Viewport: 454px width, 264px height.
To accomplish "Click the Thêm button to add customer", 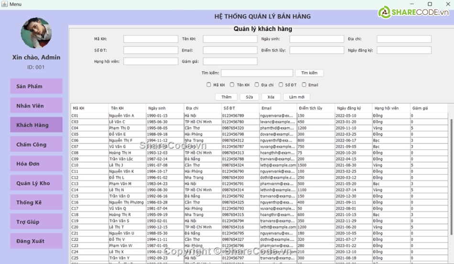I will 227,97.
